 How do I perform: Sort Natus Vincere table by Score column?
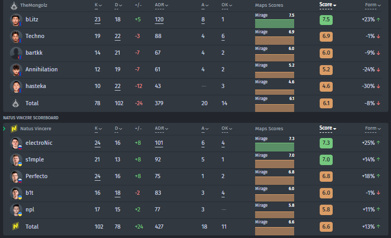tap(327, 128)
